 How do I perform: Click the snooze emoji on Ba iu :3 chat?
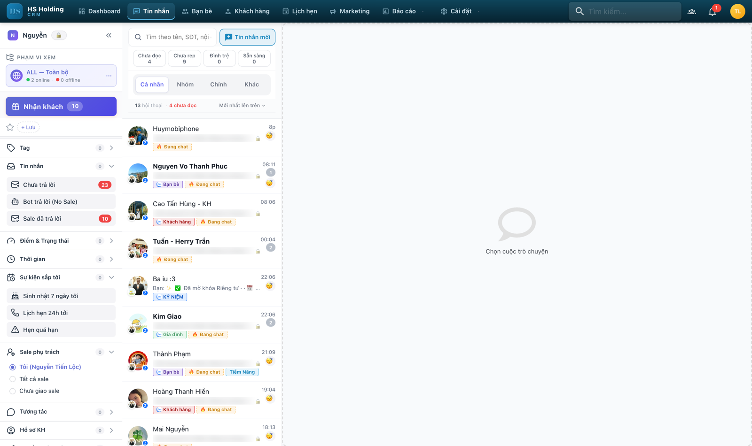269,286
